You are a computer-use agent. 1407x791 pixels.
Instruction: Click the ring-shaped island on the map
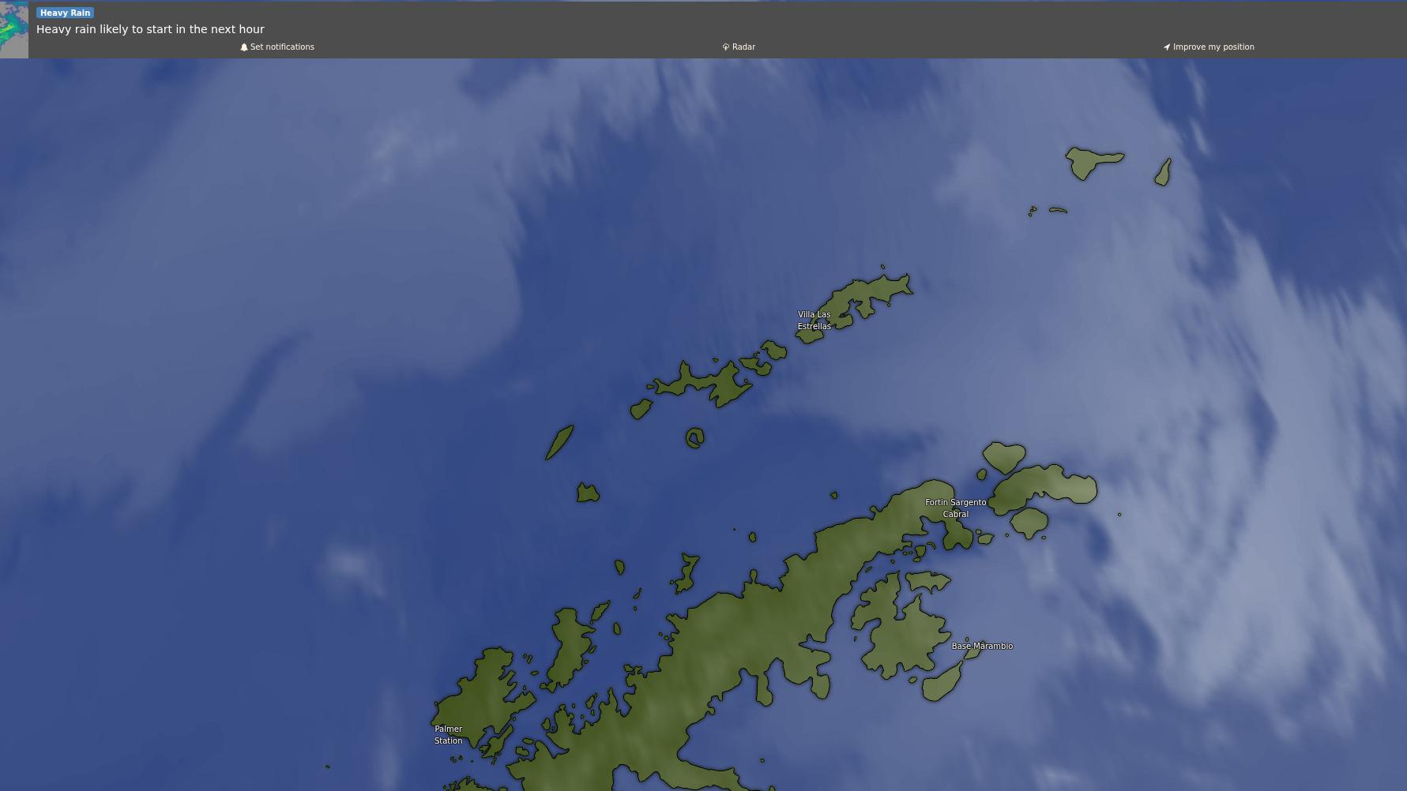coord(694,438)
